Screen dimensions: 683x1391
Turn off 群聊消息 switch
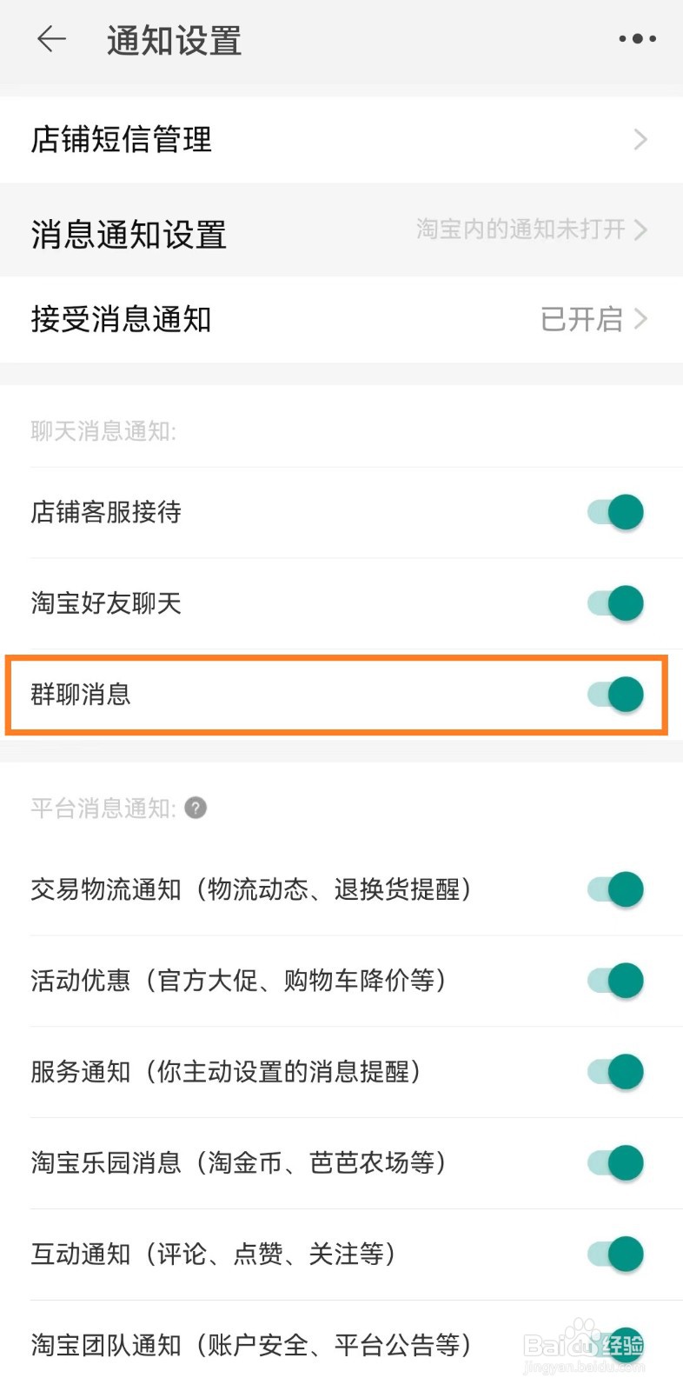615,694
